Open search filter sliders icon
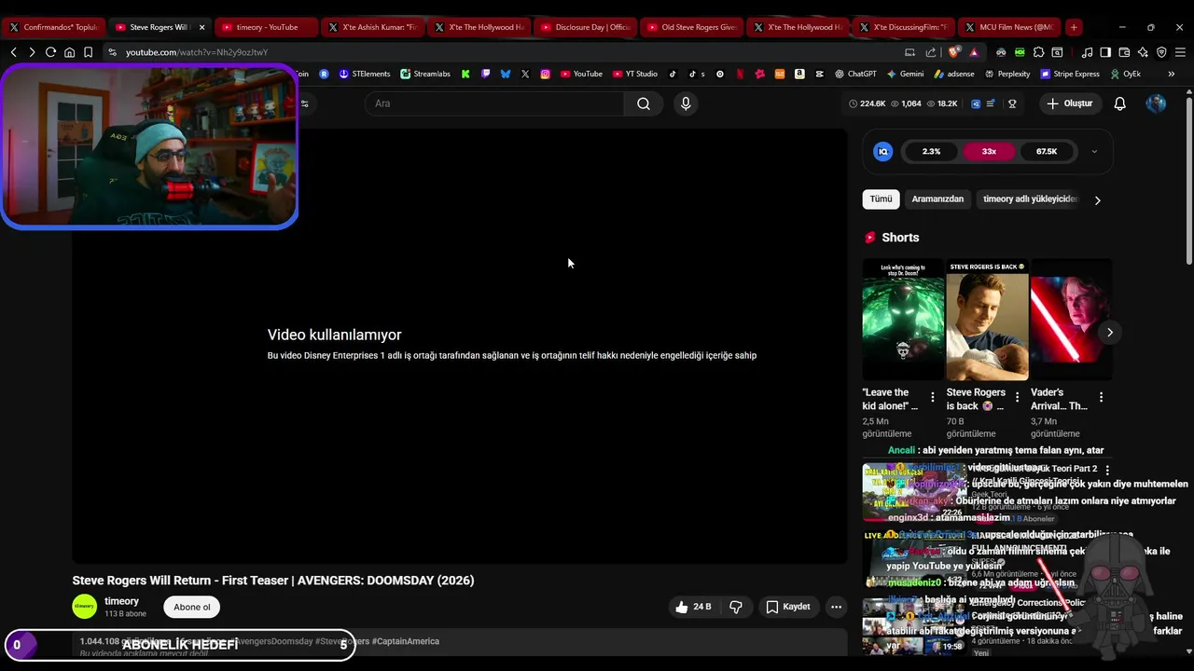Screen dimensions: 1194x671 pos(304,103)
